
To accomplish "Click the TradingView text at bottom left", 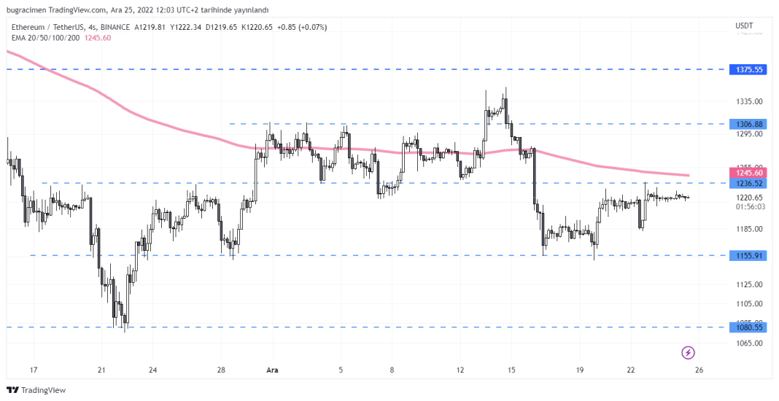I will [x=43, y=390].
